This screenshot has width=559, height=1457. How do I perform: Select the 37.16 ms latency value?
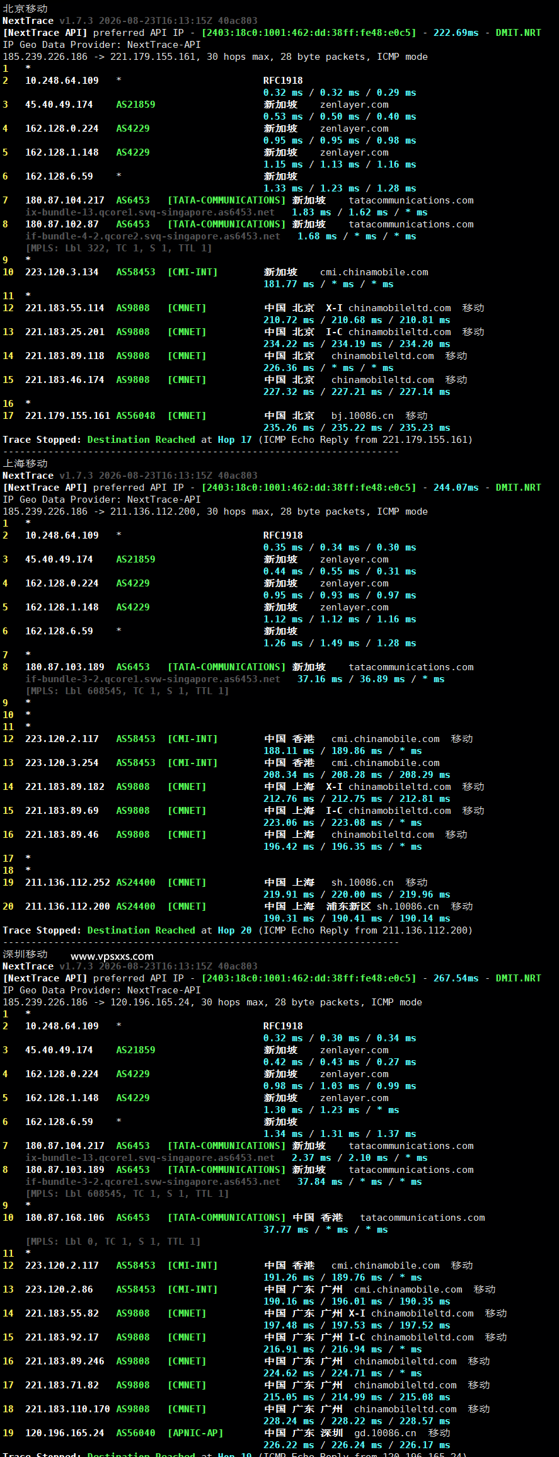tap(320, 679)
